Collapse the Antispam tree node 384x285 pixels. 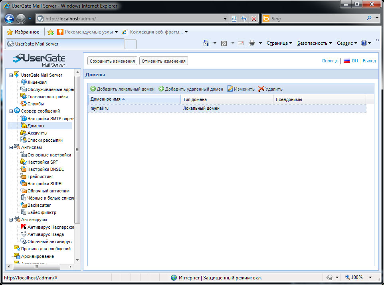click(11, 147)
